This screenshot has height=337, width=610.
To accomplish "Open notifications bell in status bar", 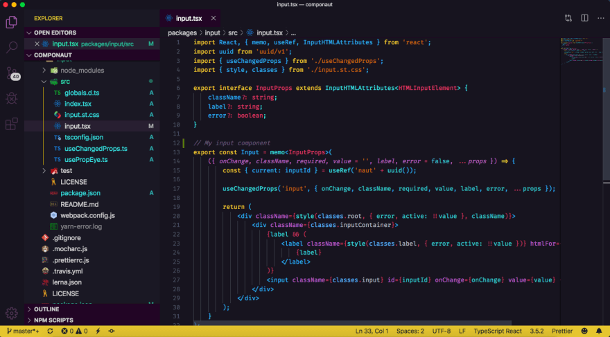I will [599, 331].
